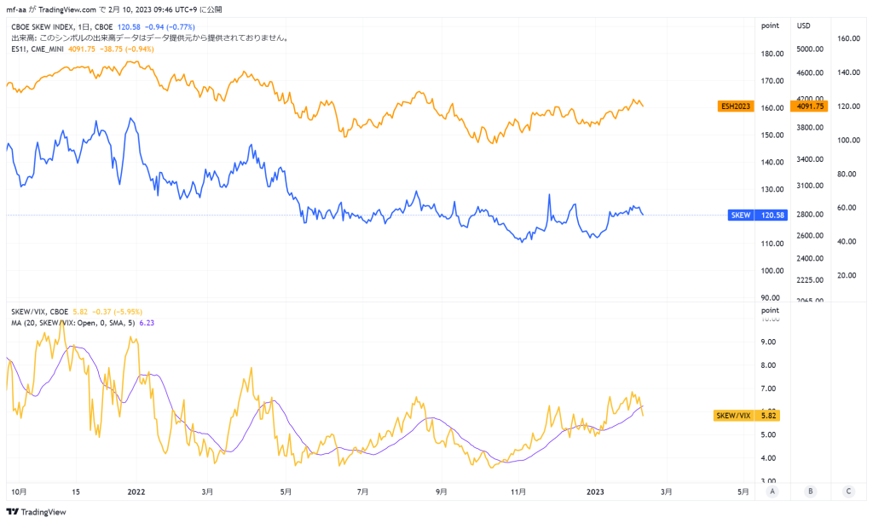Click the 120.58 SKEW value tag
The image size is (873, 523).
(772, 216)
